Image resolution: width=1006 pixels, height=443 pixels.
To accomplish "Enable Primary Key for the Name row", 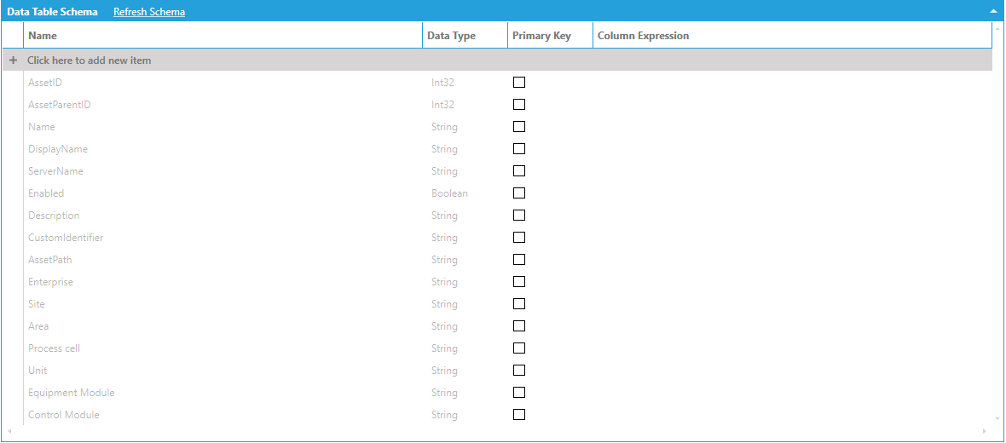I will [x=519, y=127].
